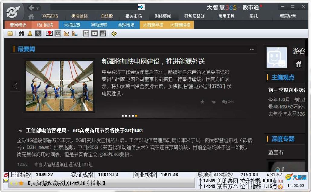The width and height of the screenshot is (311, 192).
Task: Open the article 工信部电信管理局：5G实现商用节奏将快于3G和4G
Action: [84, 130]
